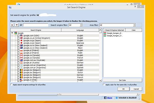
Task: Check the google.ca French checkbox
Action: pyautogui.click(x=18, y=58)
